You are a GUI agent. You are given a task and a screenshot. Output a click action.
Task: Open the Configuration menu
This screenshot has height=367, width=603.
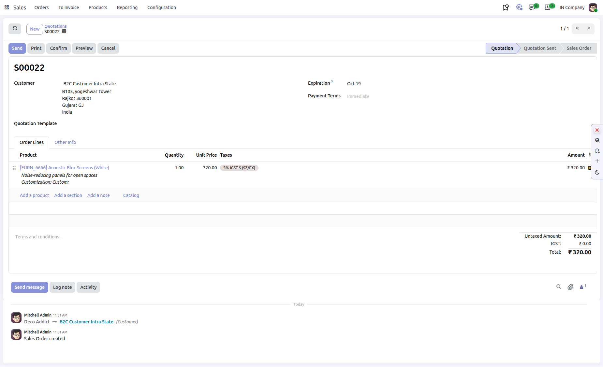pos(161,7)
